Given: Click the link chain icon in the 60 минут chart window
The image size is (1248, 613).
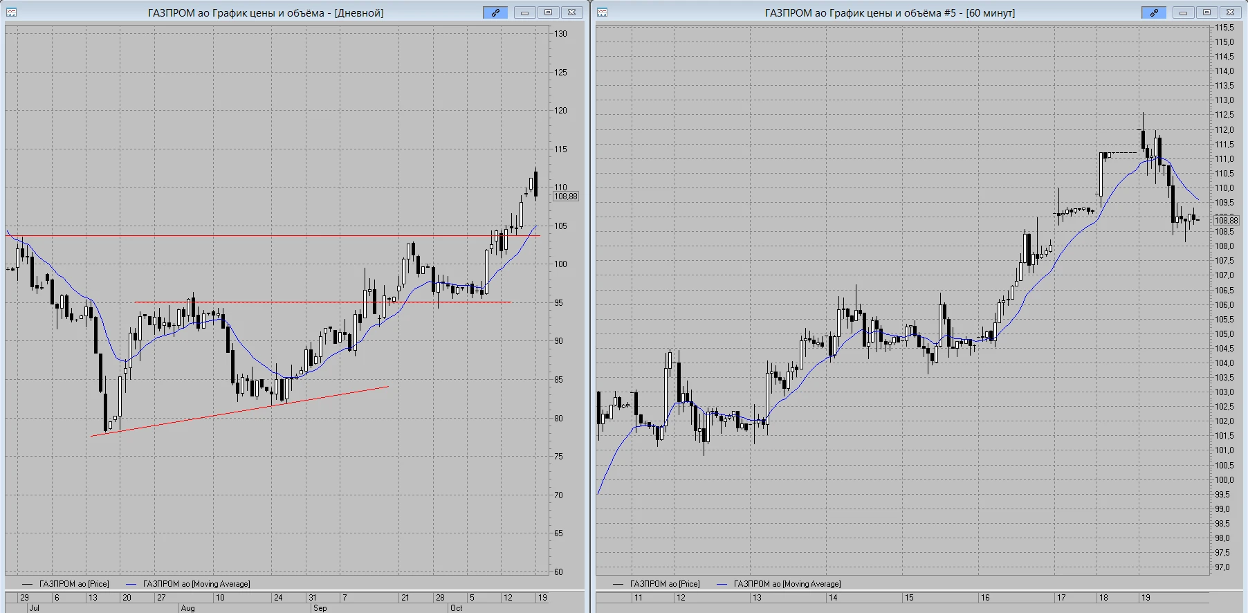Looking at the screenshot, I should point(1154,12).
